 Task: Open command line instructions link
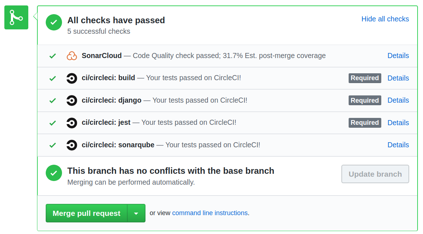(x=210, y=213)
